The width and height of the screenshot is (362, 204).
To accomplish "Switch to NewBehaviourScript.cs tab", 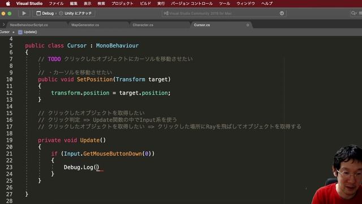I will pyautogui.click(x=29, y=25).
